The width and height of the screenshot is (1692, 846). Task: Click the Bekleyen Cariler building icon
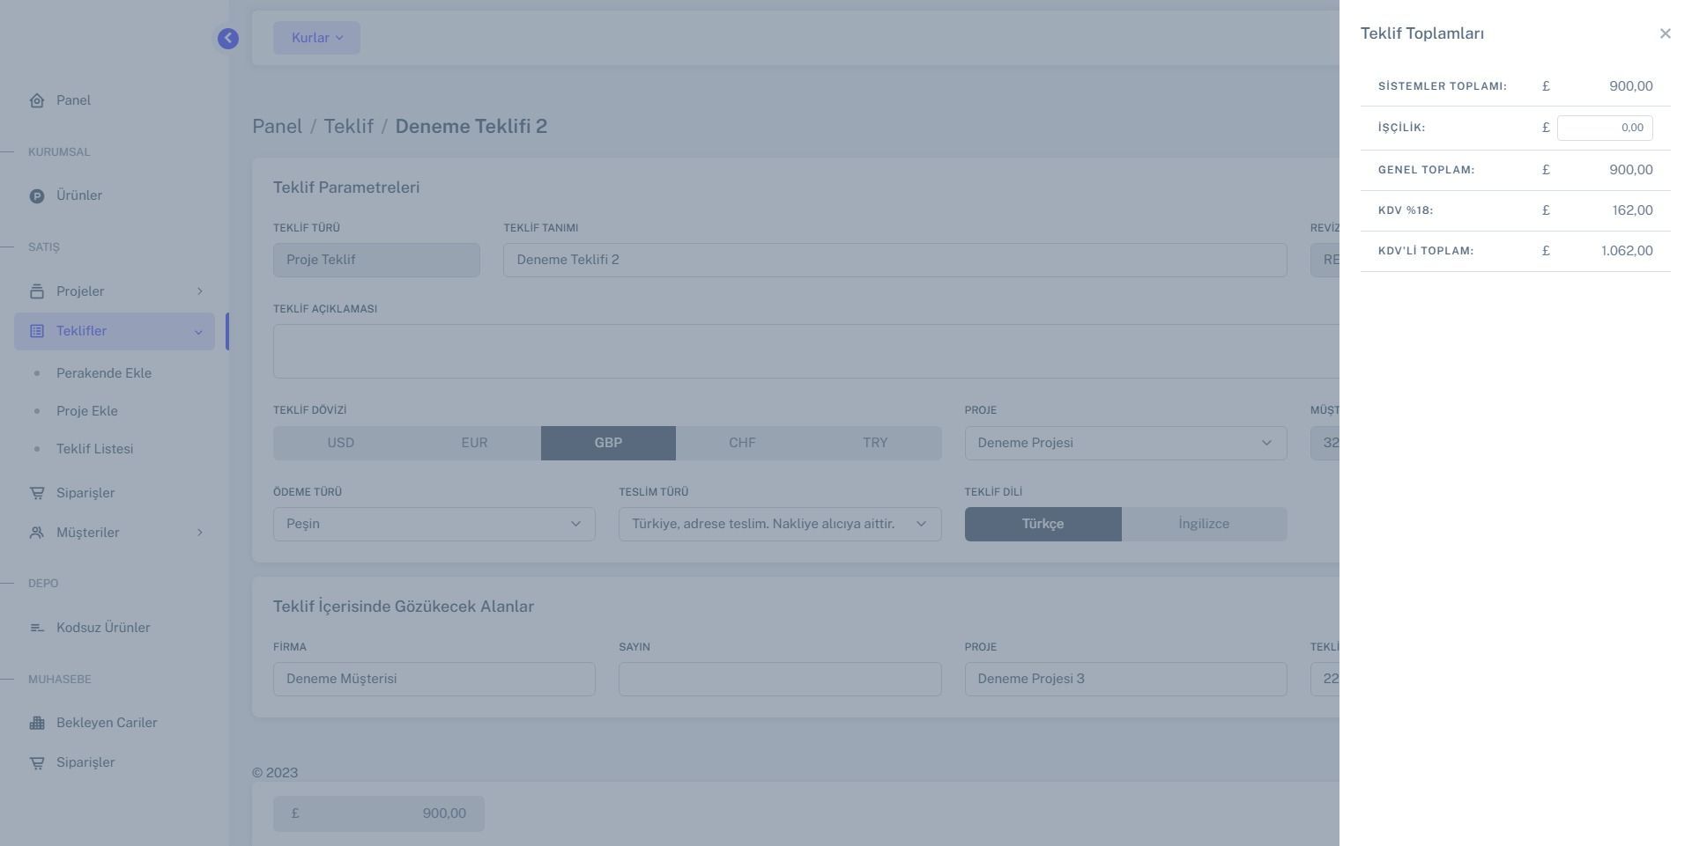[37, 723]
